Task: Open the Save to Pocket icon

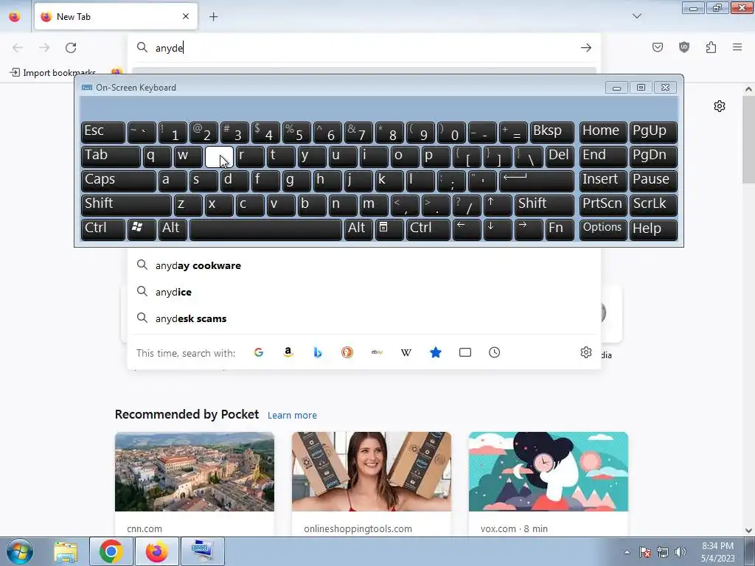Action: click(658, 47)
